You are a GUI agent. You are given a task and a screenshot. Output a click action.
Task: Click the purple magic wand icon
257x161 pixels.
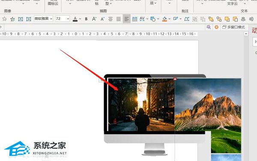coord(209,27)
